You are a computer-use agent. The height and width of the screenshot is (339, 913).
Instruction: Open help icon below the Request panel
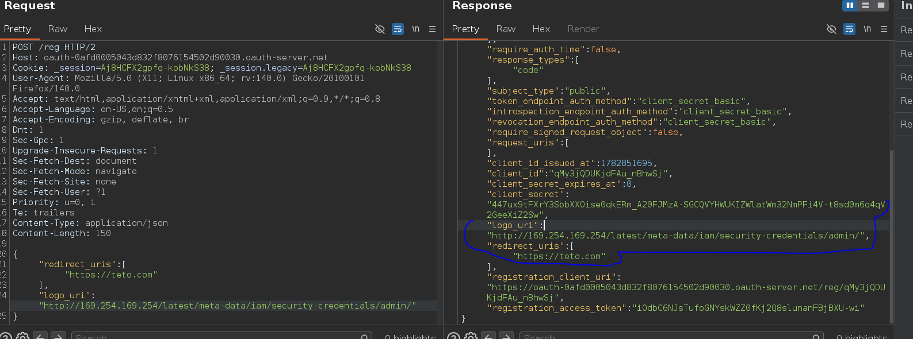point(5,337)
